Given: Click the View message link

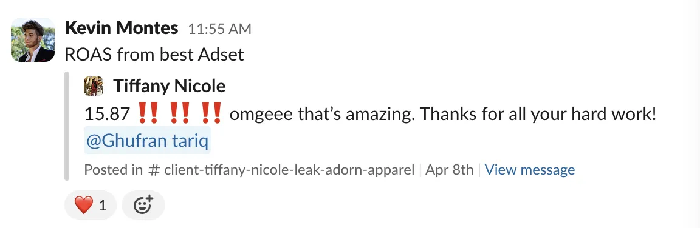Looking at the screenshot, I should pyautogui.click(x=530, y=170).
